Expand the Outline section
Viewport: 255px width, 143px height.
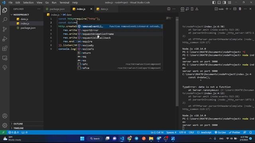(27, 124)
